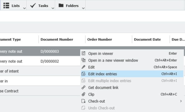Open the Lists toolbar button
Image resolution: width=185 pixels, height=112 pixels.
click(x=13, y=5)
